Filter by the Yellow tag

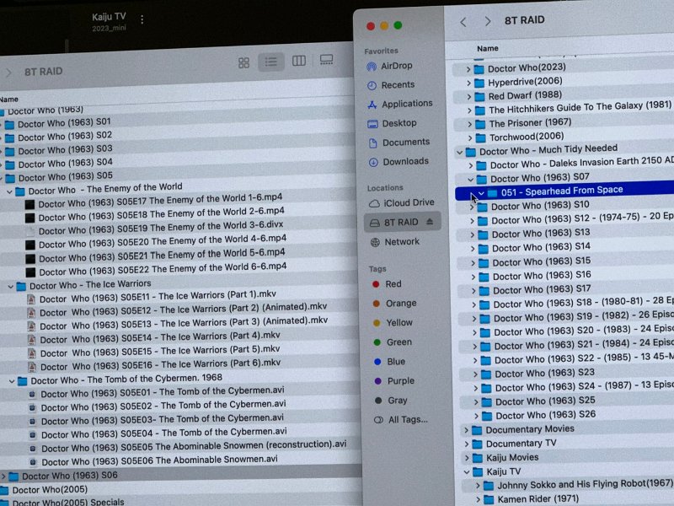393,323
